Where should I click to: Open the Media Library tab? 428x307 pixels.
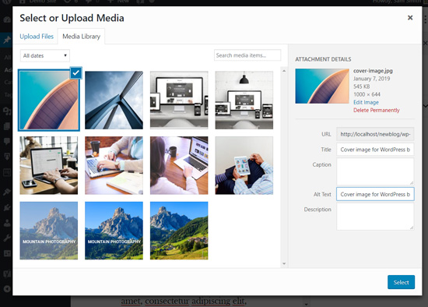(82, 37)
